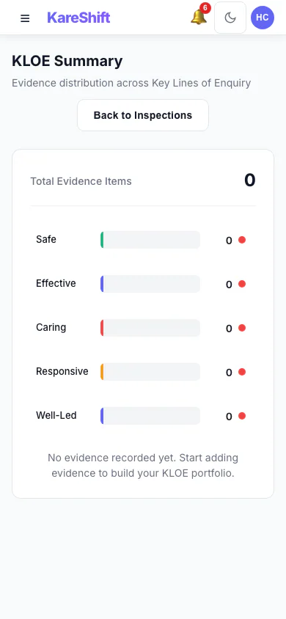Image resolution: width=286 pixels, height=619 pixels.
Task: Click the Well-Led KLOE label
Action: coord(56,415)
